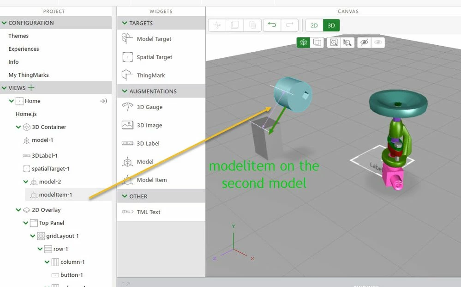461x287 pixels.
Task: Collapse the gridLayout-1 node
Action: [x=33, y=236]
